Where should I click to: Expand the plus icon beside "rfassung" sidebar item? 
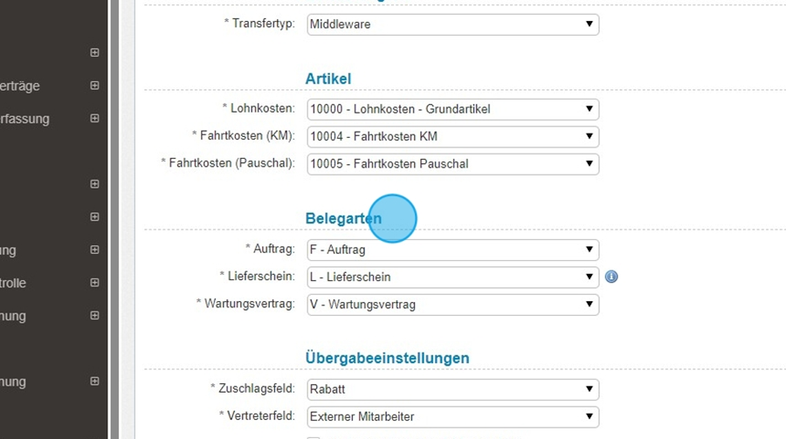tap(94, 118)
